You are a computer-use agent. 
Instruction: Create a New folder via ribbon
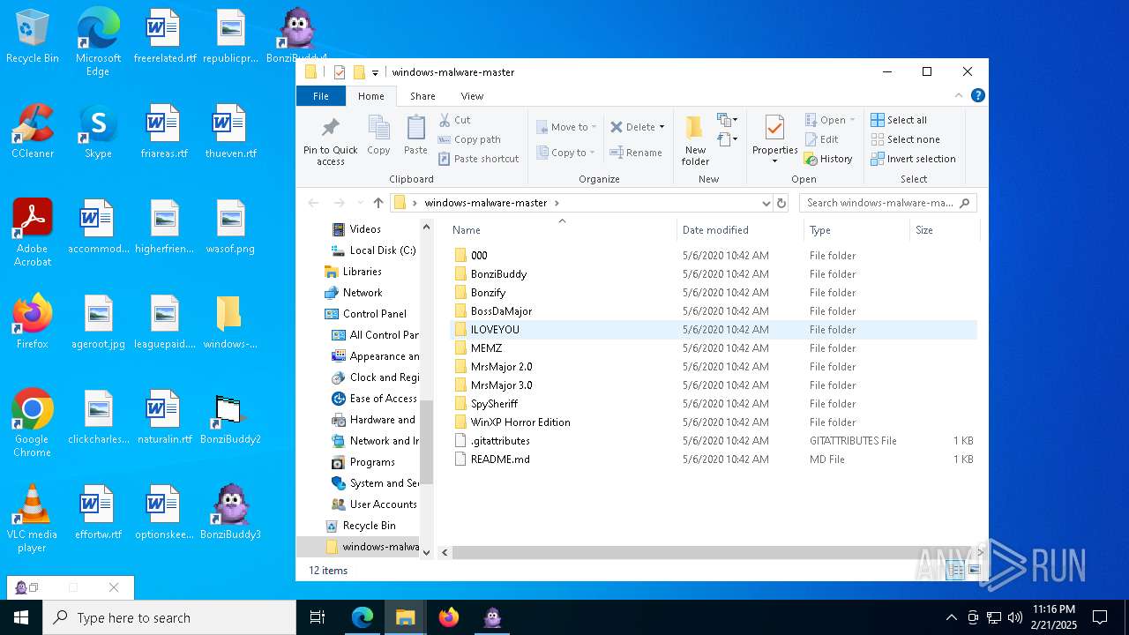click(x=695, y=140)
